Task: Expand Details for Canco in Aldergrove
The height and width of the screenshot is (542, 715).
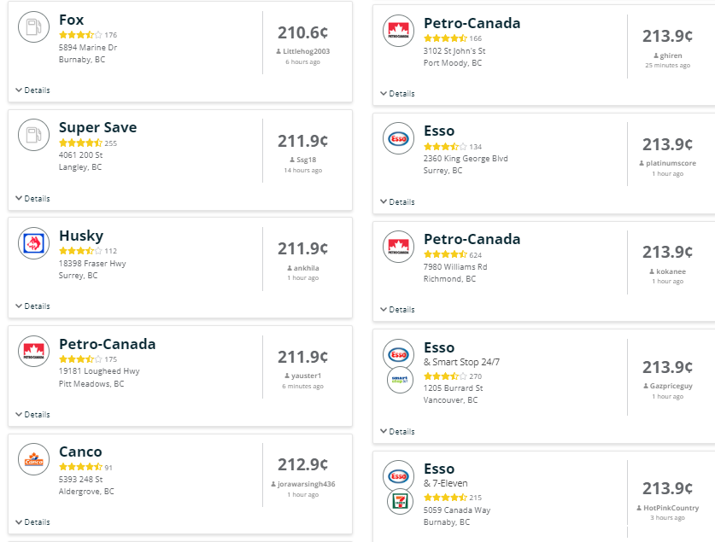Action: click(x=32, y=522)
